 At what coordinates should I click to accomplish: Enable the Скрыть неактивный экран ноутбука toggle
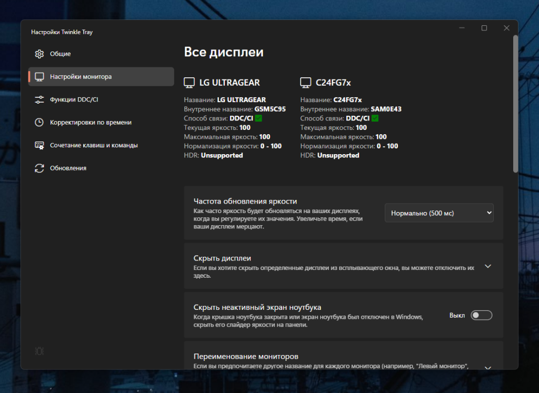[481, 315]
